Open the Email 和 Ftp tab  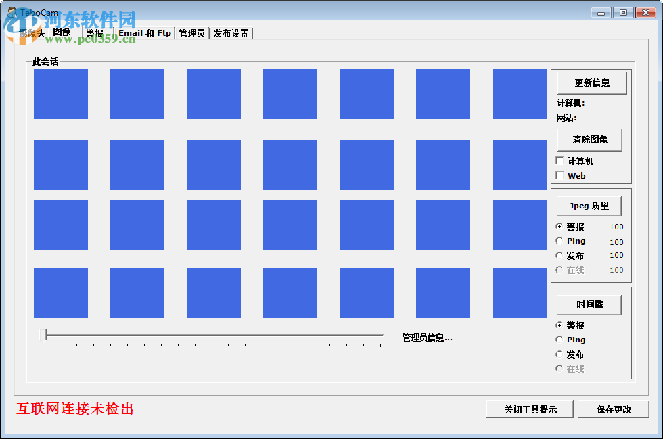(x=143, y=32)
